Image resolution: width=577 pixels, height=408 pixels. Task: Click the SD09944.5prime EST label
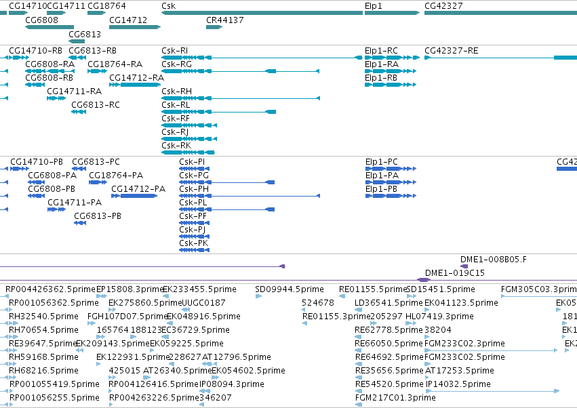[x=290, y=289]
